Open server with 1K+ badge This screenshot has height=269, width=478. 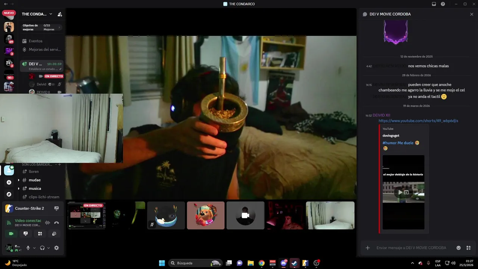tap(9, 75)
